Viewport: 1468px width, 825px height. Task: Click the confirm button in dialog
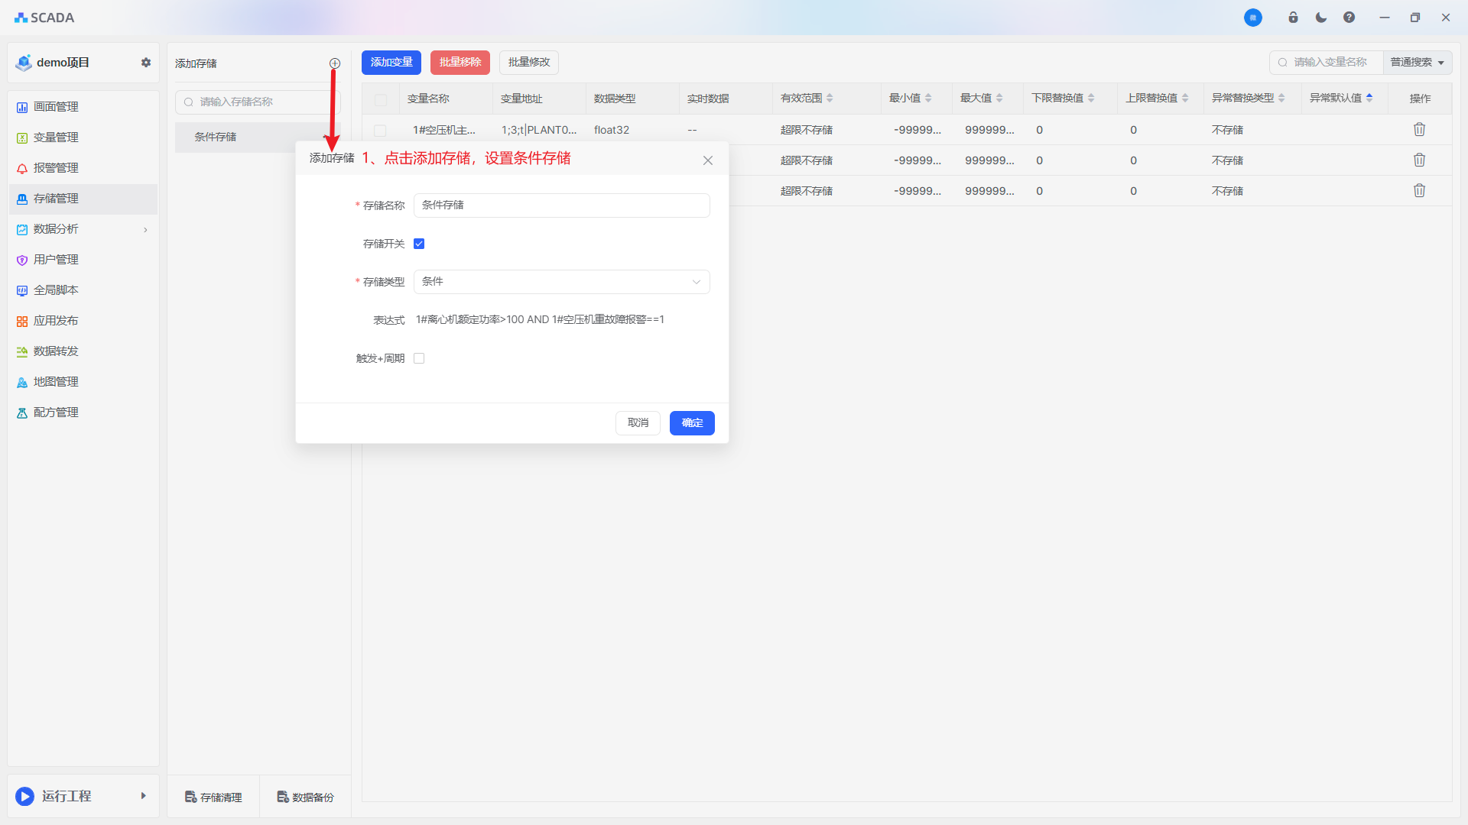tap(691, 423)
